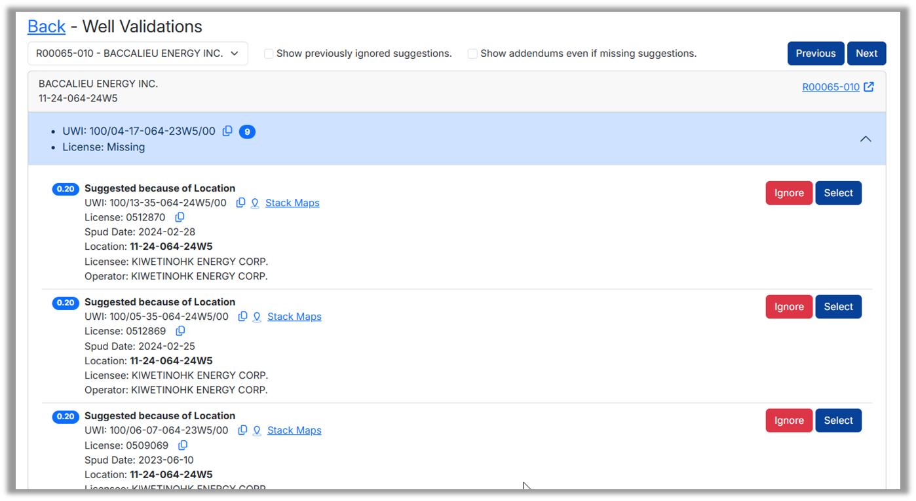Go Back from Well Validations

(x=47, y=27)
